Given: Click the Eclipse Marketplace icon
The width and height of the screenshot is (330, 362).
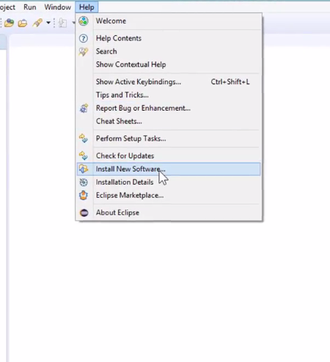Looking at the screenshot, I should pos(84,196).
